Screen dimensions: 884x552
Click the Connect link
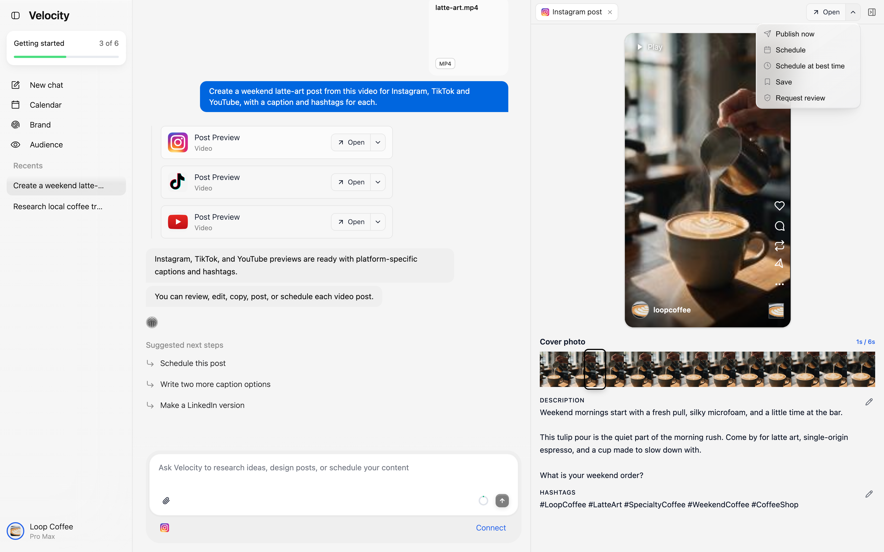coord(491,527)
